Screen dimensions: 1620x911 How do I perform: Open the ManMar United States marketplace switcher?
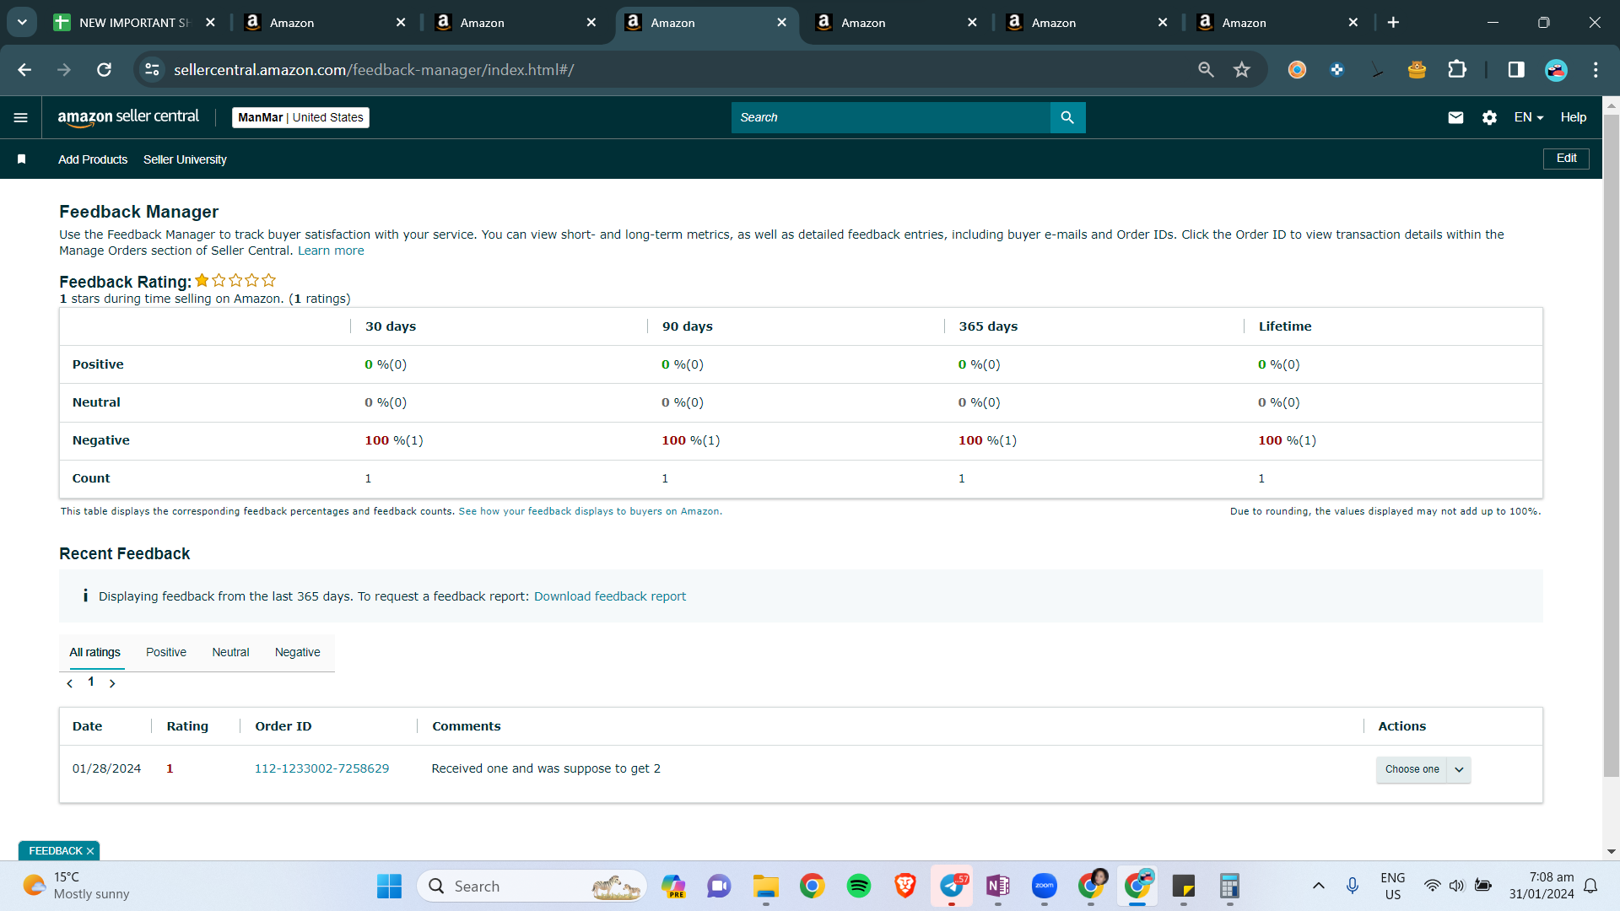coord(300,118)
